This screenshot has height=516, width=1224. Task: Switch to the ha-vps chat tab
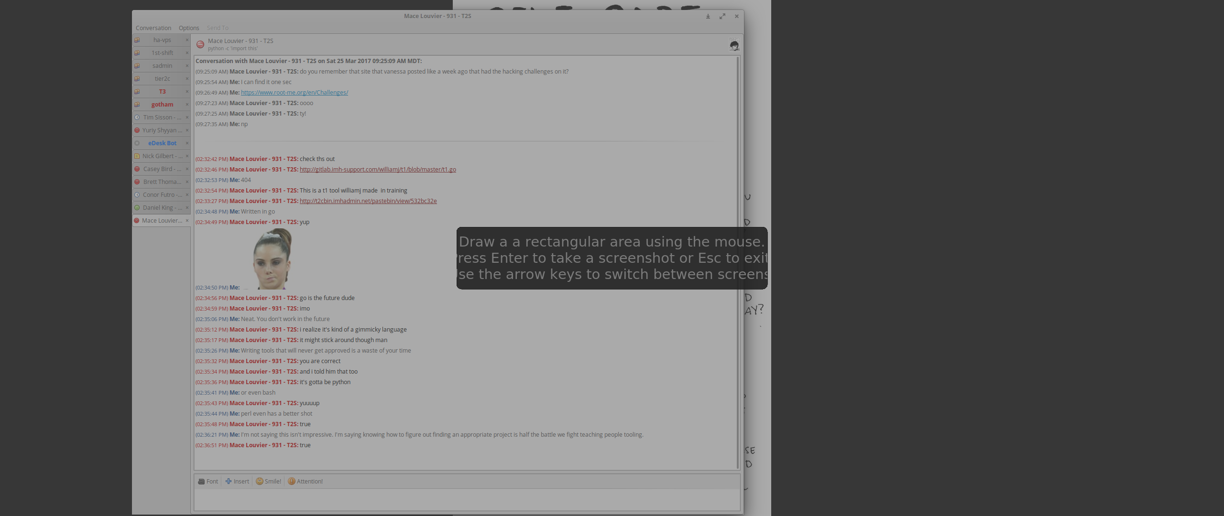[162, 40]
